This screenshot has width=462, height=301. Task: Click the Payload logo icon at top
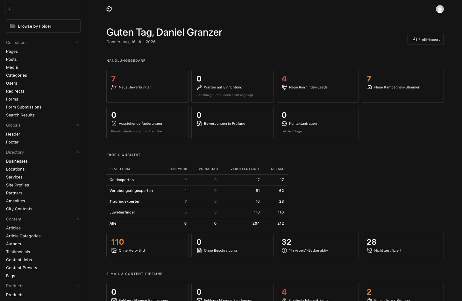pos(109,9)
